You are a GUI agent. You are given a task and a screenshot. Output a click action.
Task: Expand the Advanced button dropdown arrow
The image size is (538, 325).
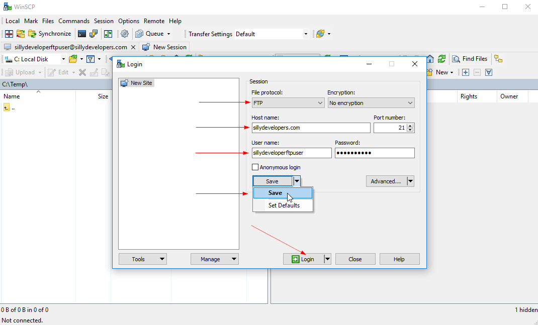(410, 181)
